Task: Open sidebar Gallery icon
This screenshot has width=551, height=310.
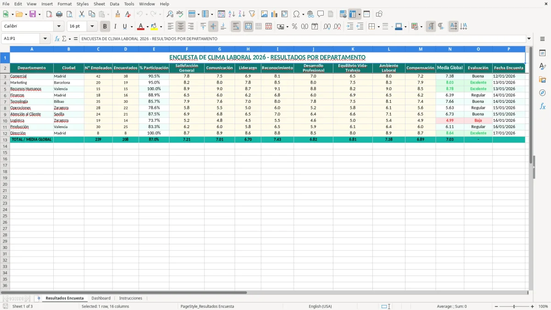Action: (x=542, y=80)
